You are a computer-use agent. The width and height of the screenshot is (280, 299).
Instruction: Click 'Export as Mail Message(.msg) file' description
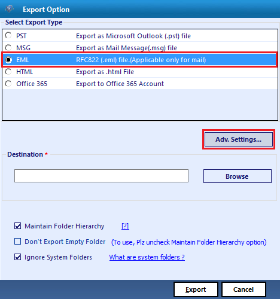click(127, 48)
